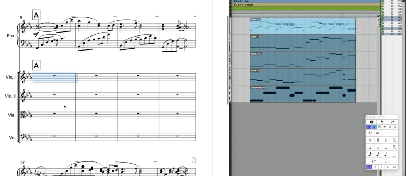Choose the quarter note on the keypad
The width and height of the screenshot is (406, 176).
coord(370,147)
